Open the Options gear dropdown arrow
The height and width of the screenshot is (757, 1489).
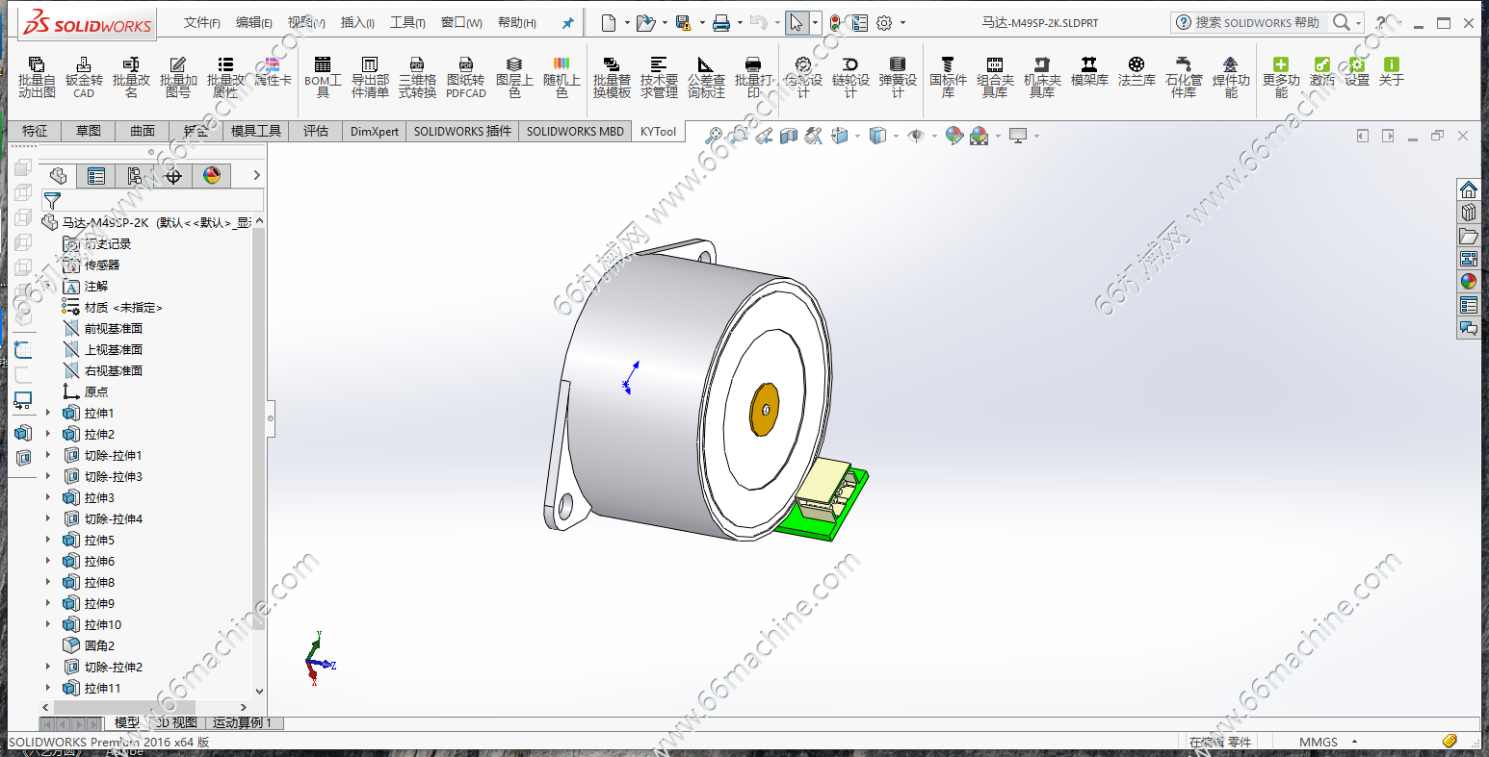(x=903, y=23)
